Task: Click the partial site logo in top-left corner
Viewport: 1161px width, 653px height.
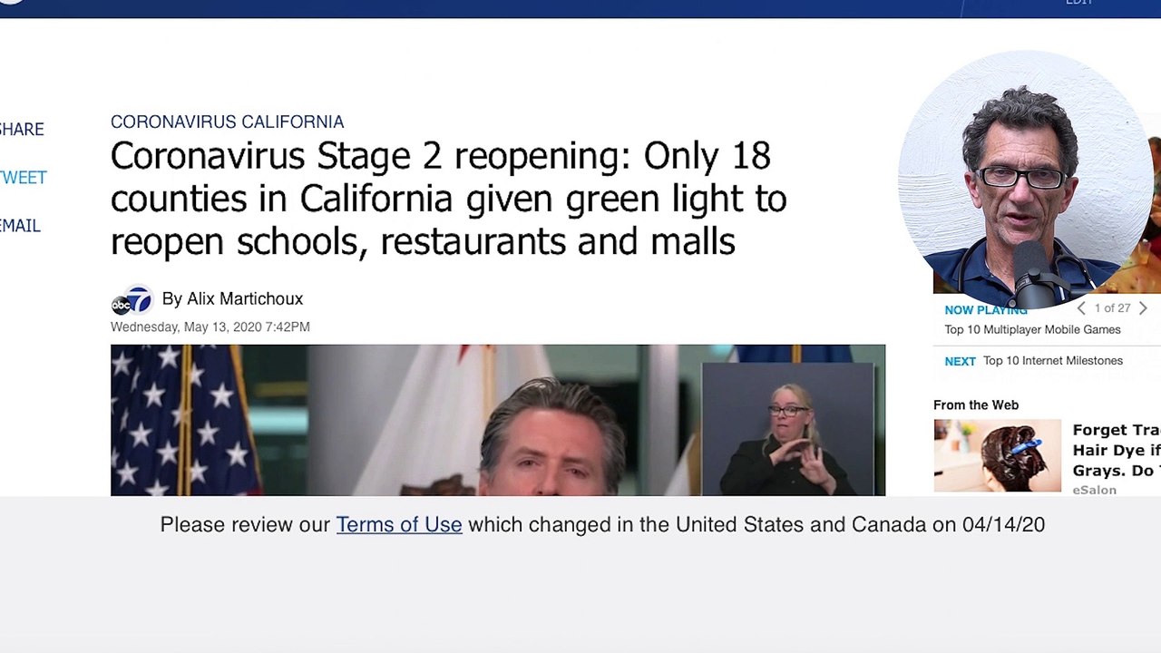Action: [11, 2]
